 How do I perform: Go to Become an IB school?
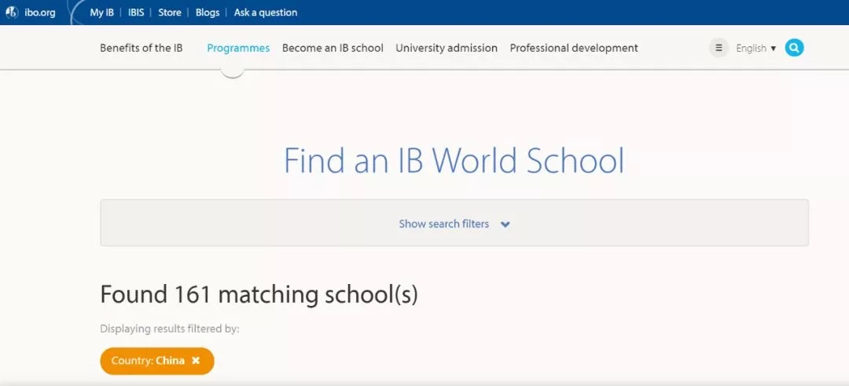333,48
